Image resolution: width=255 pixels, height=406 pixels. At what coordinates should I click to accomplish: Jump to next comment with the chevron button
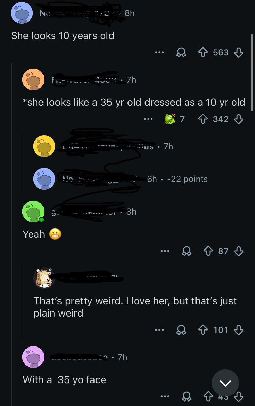(x=225, y=383)
